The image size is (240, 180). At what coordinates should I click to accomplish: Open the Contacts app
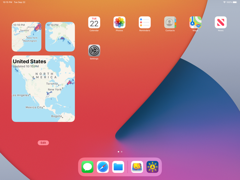[x=170, y=22]
